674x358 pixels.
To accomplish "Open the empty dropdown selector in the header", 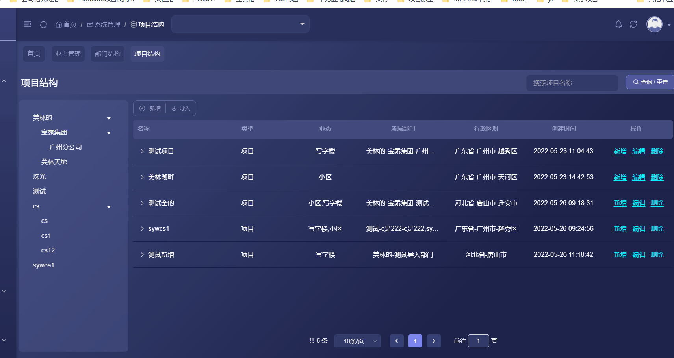I will [240, 24].
